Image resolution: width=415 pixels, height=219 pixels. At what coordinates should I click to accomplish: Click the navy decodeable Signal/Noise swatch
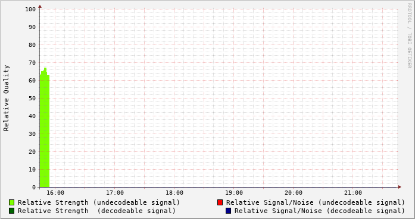[228, 211]
